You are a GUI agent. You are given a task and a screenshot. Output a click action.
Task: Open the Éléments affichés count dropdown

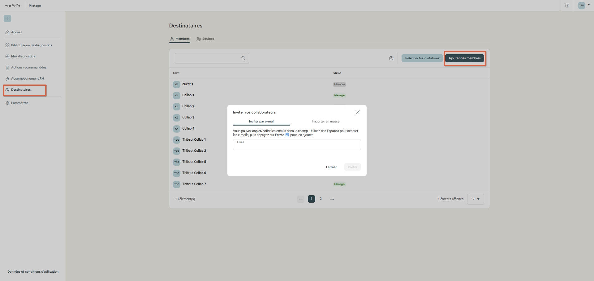(x=475, y=199)
